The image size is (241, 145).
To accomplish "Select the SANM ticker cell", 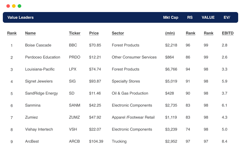I will [x=75, y=105].
